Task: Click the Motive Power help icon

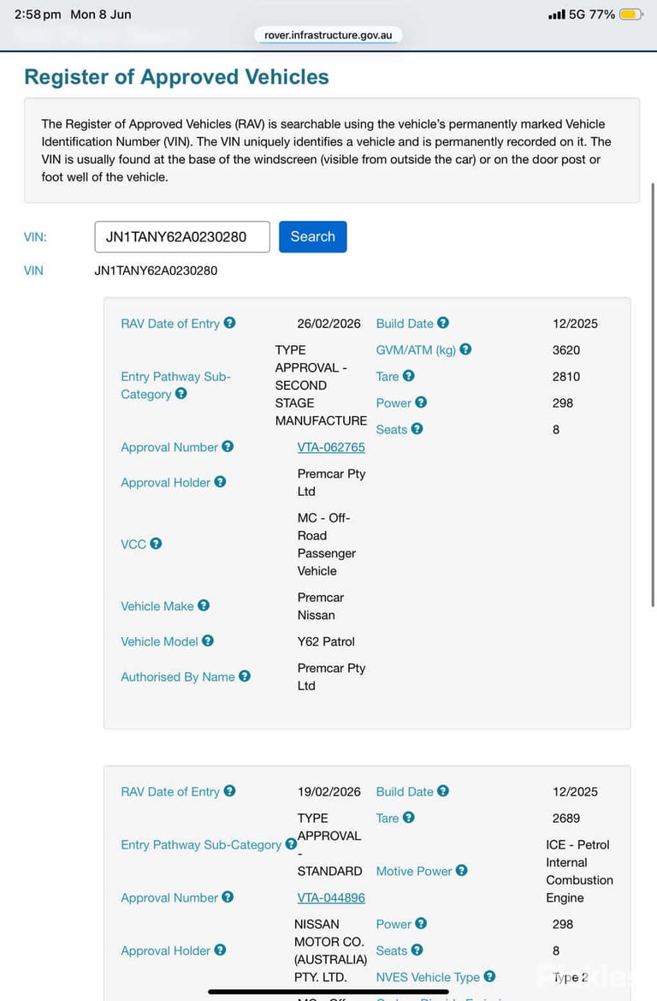Action: pos(462,871)
